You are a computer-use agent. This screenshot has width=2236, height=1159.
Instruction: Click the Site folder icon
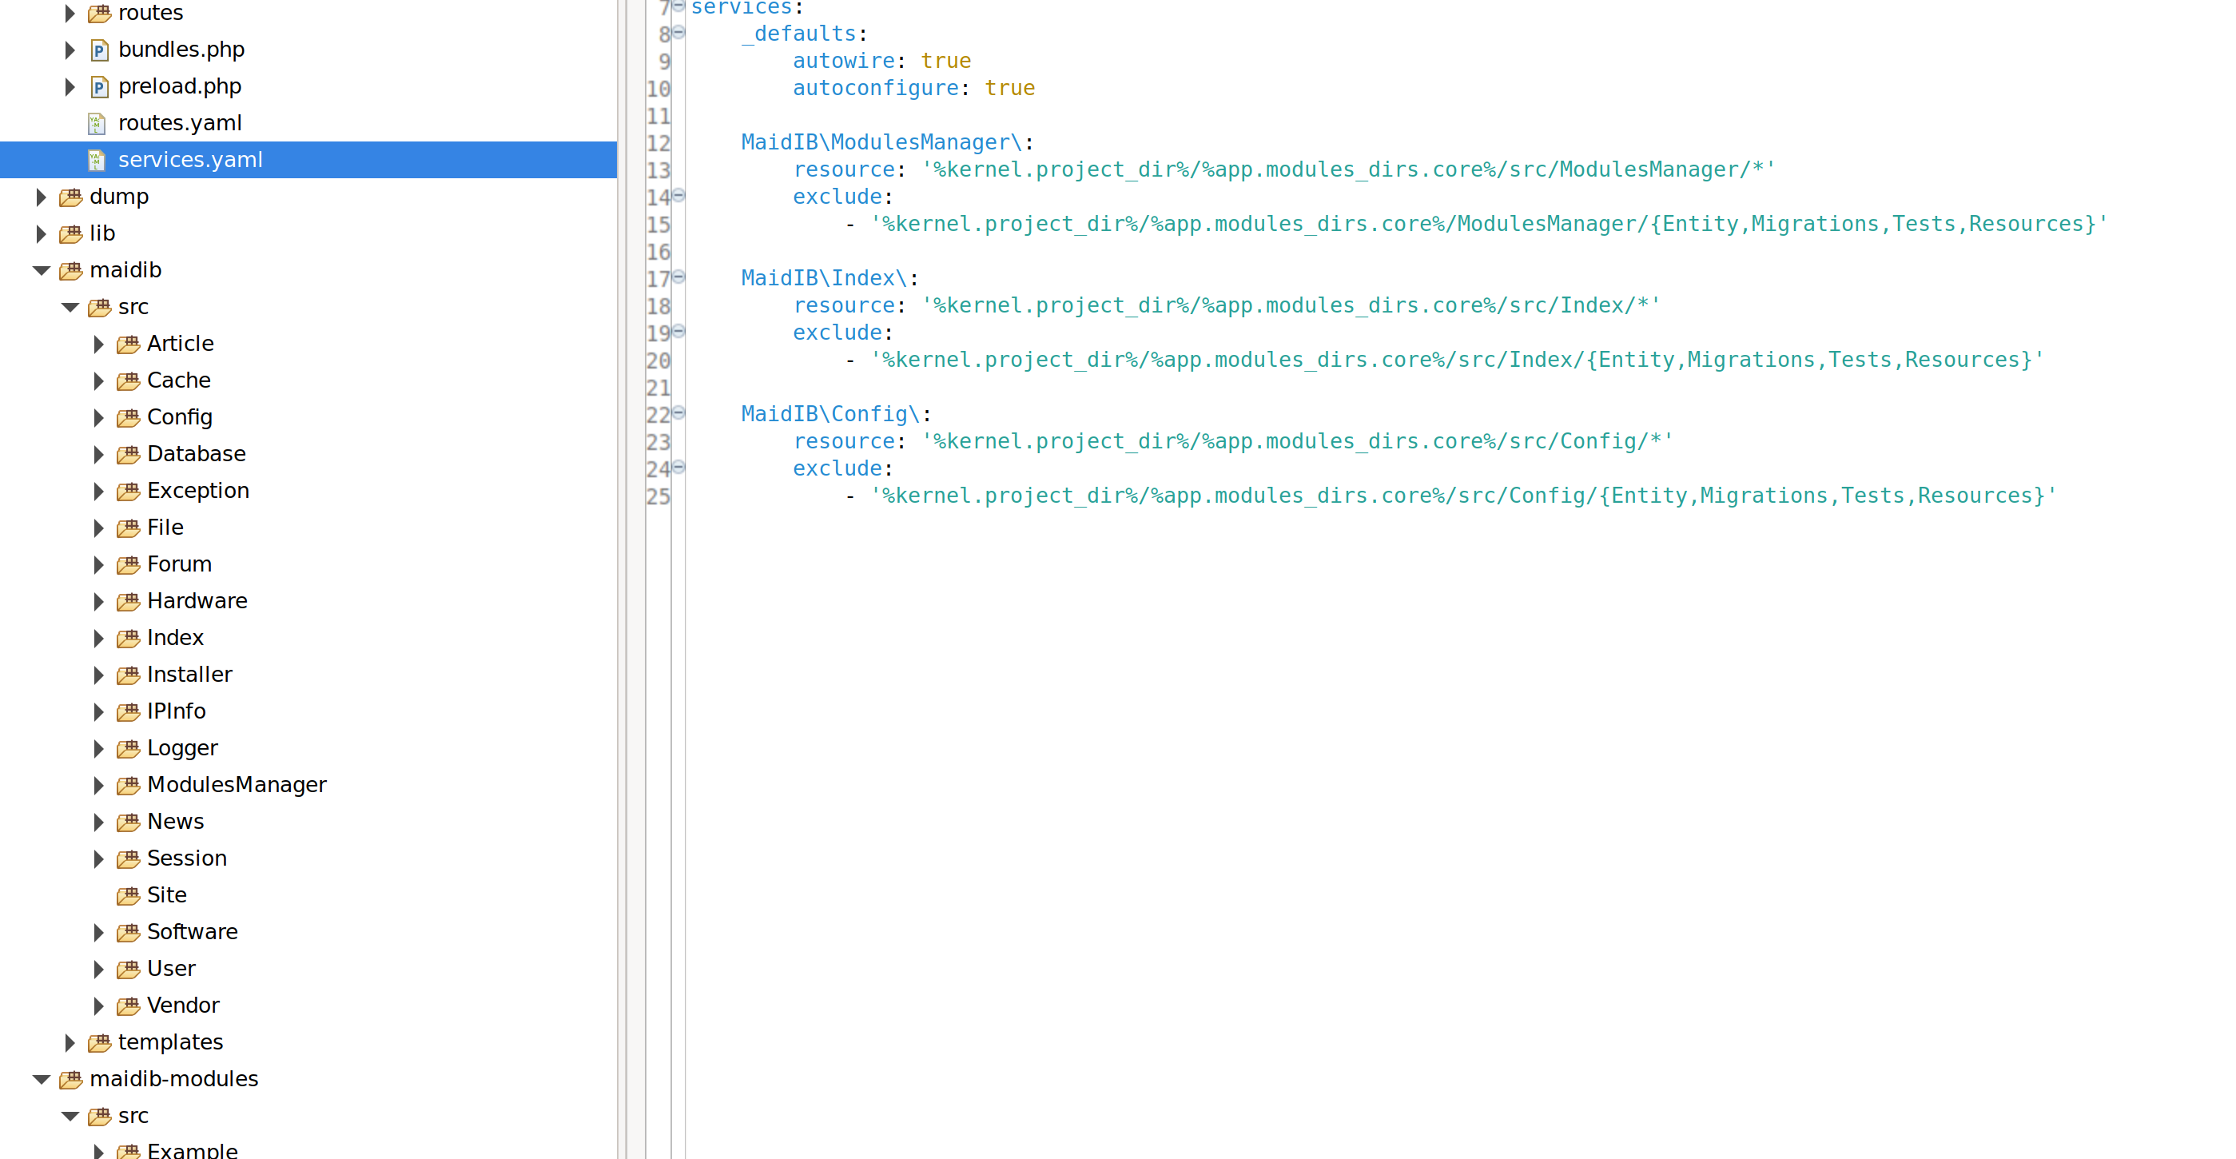tap(128, 895)
